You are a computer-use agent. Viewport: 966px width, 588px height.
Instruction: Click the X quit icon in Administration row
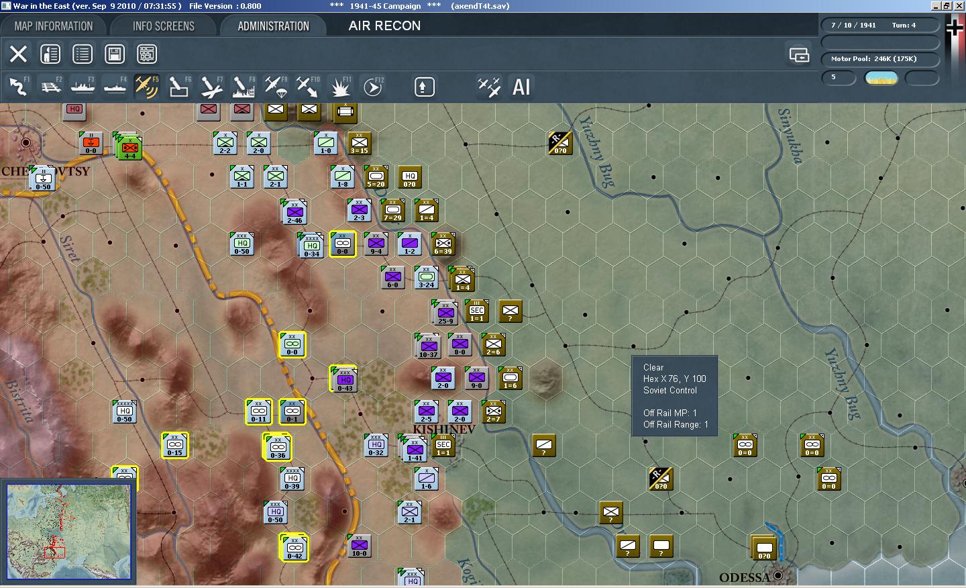[18, 54]
